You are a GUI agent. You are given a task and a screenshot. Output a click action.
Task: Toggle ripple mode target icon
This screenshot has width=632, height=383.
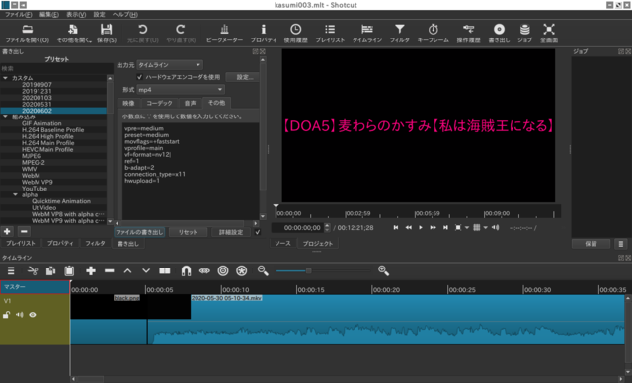[223, 271]
